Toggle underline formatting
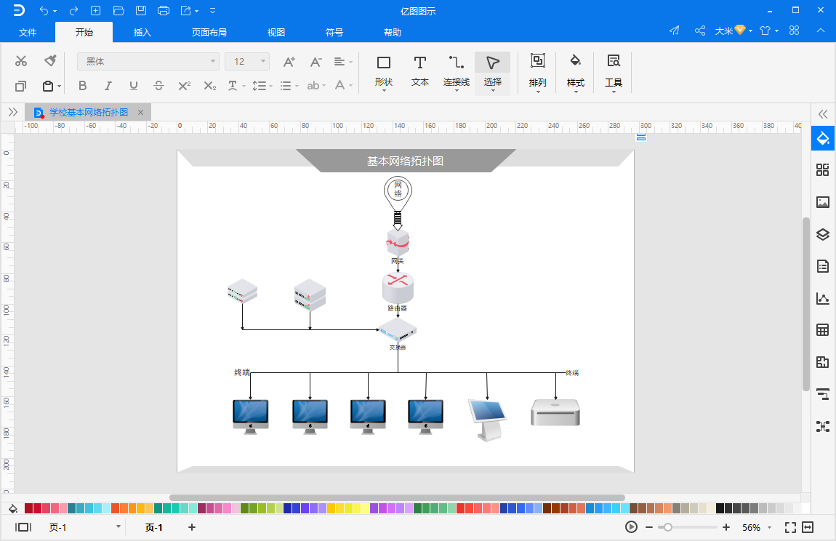 click(x=133, y=85)
